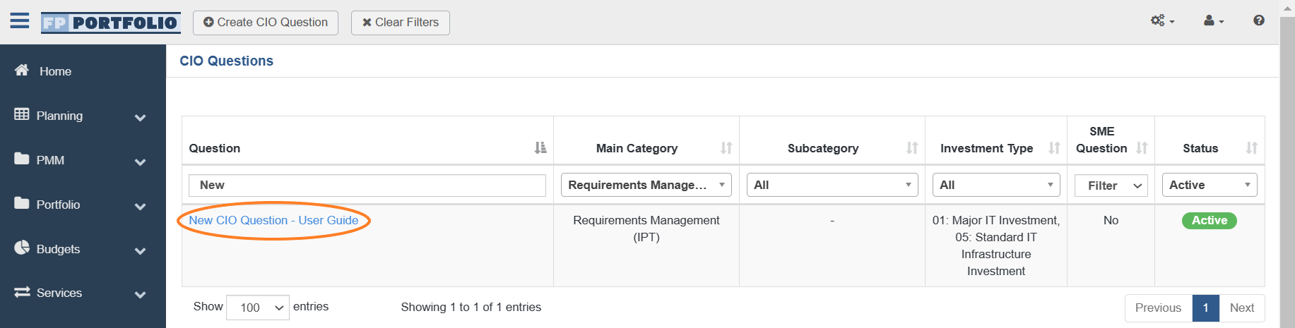Click the Home house icon
This screenshot has height=328, width=1295.
(22, 70)
